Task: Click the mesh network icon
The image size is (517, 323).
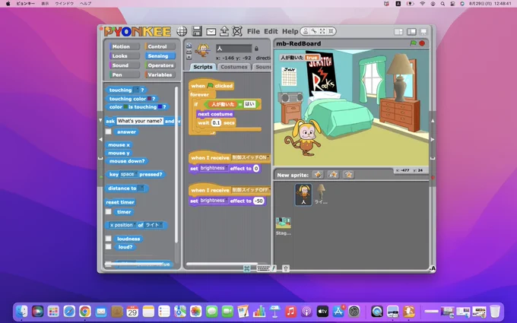Action: click(237, 31)
